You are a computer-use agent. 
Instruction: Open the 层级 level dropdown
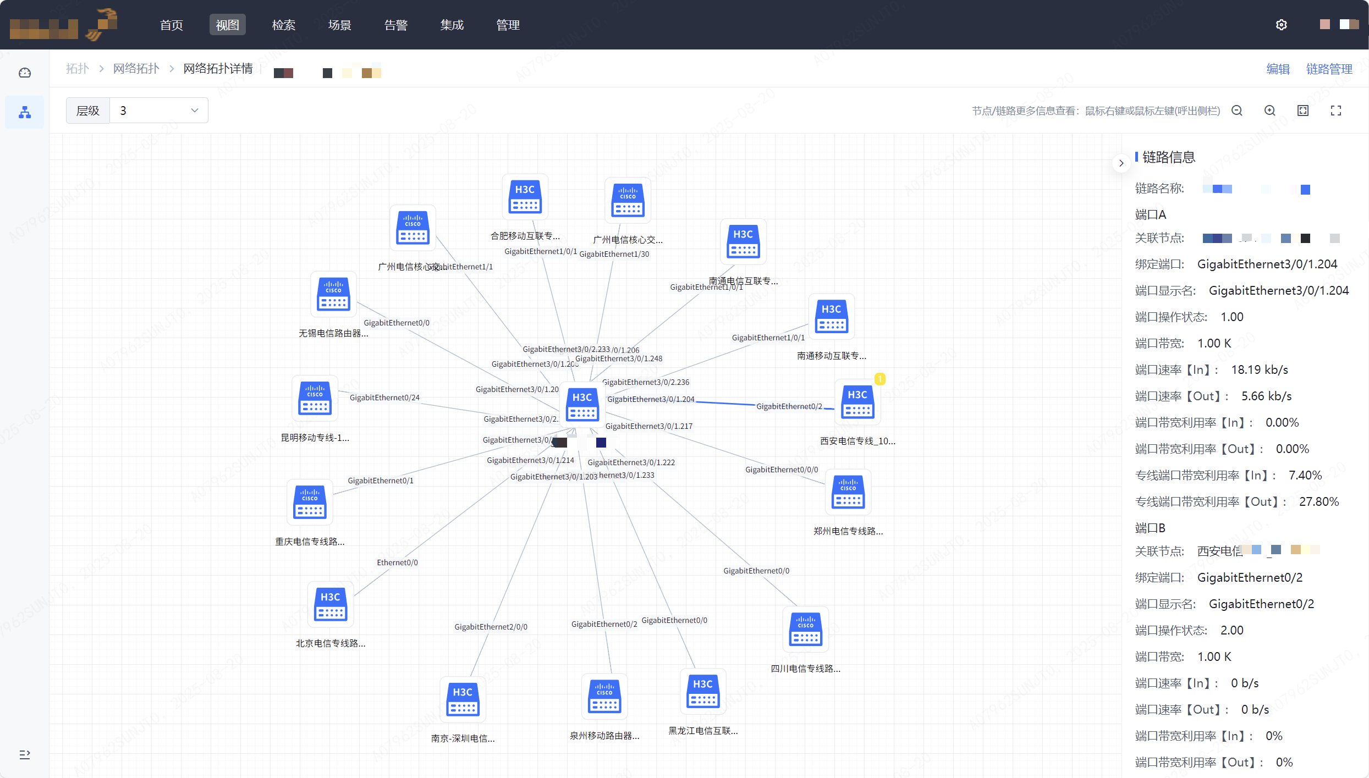point(158,111)
